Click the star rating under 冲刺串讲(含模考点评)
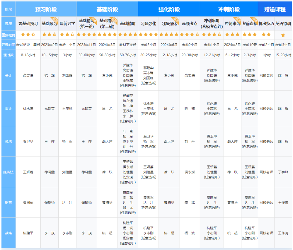The width and height of the screenshot is (293, 250). [x=212, y=35]
